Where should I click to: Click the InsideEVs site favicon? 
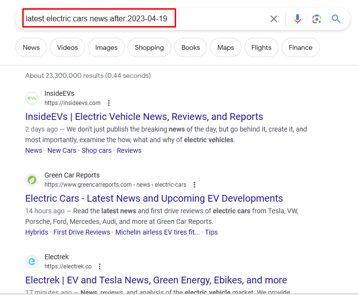[32, 98]
